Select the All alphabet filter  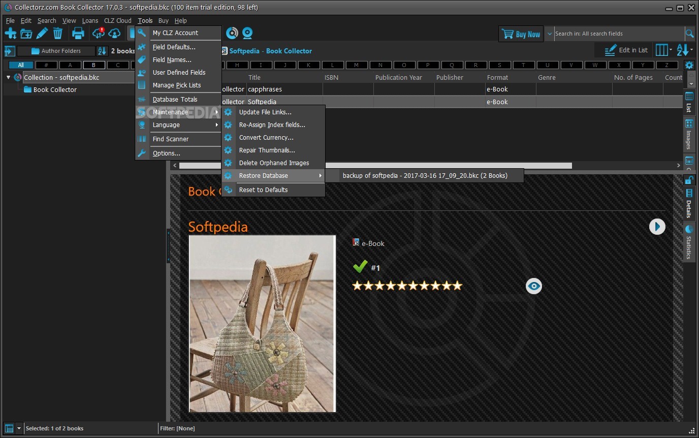(x=21, y=65)
